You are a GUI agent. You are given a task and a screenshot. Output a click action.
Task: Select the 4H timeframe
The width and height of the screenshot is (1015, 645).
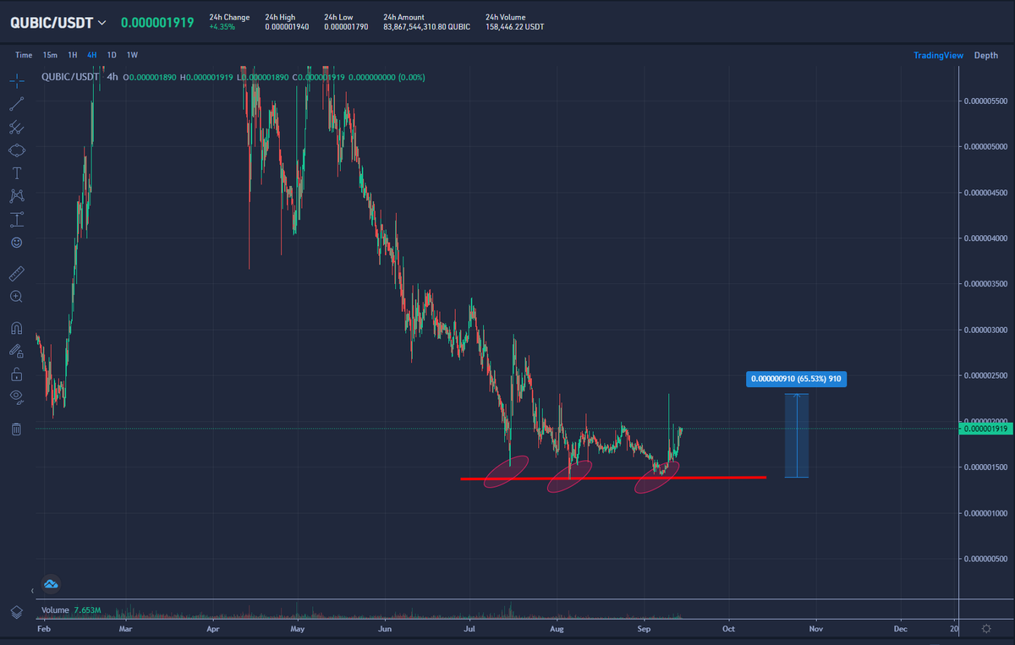92,55
